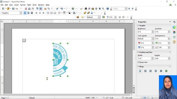This screenshot has height=99, width=177.
Task: Open the Color mode dropdown in sidebar
Action: 153,39
